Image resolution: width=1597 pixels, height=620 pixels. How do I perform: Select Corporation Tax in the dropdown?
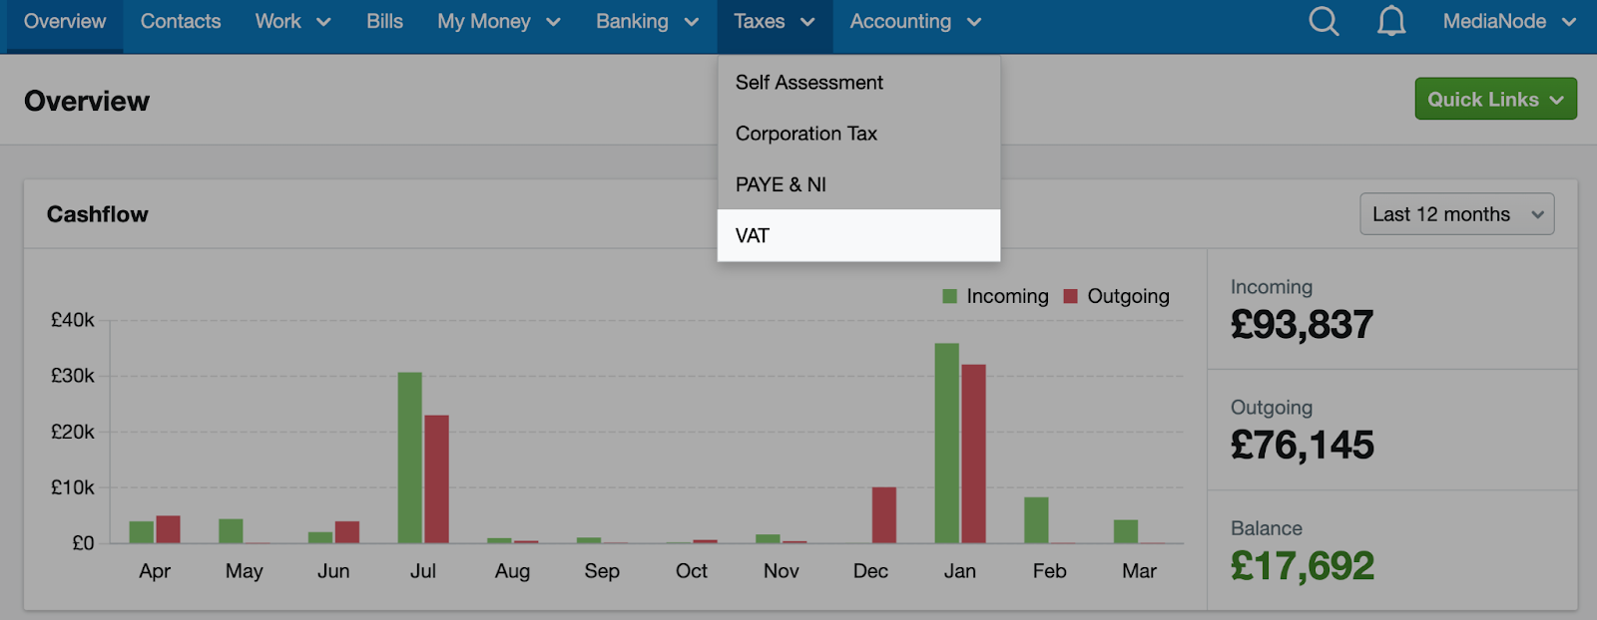click(x=805, y=133)
